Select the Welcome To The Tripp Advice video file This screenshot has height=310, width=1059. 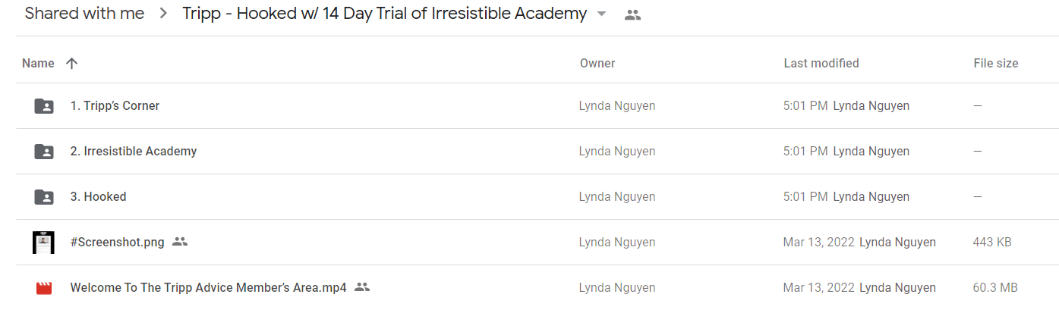[x=208, y=288]
